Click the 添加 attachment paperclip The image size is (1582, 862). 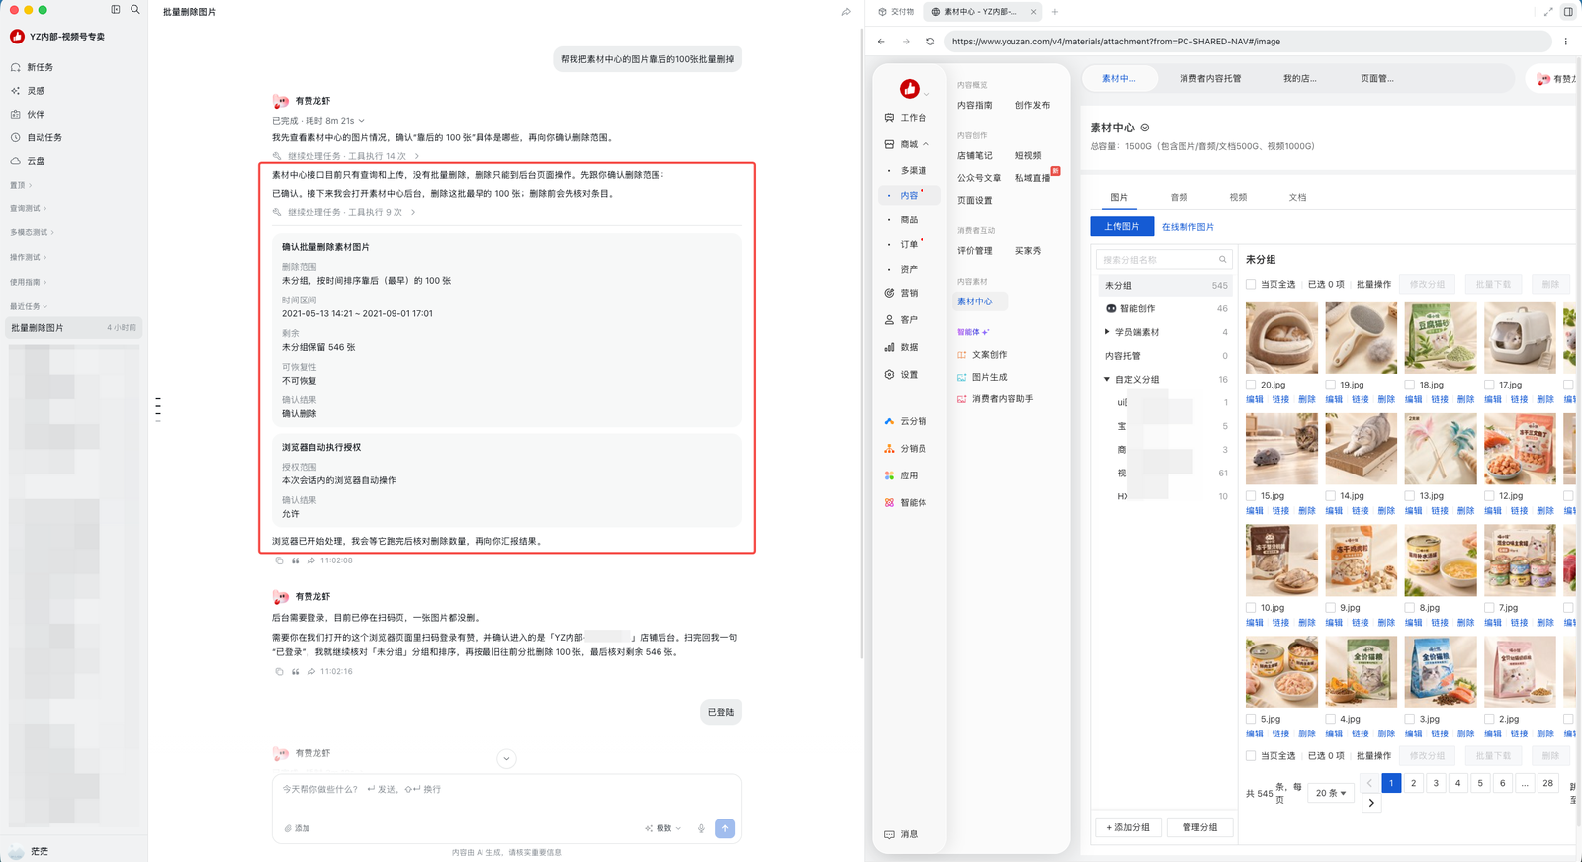coord(297,828)
